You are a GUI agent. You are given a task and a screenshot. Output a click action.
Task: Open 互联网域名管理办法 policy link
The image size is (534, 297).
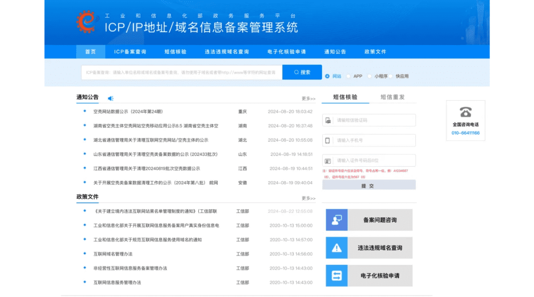(x=113, y=254)
